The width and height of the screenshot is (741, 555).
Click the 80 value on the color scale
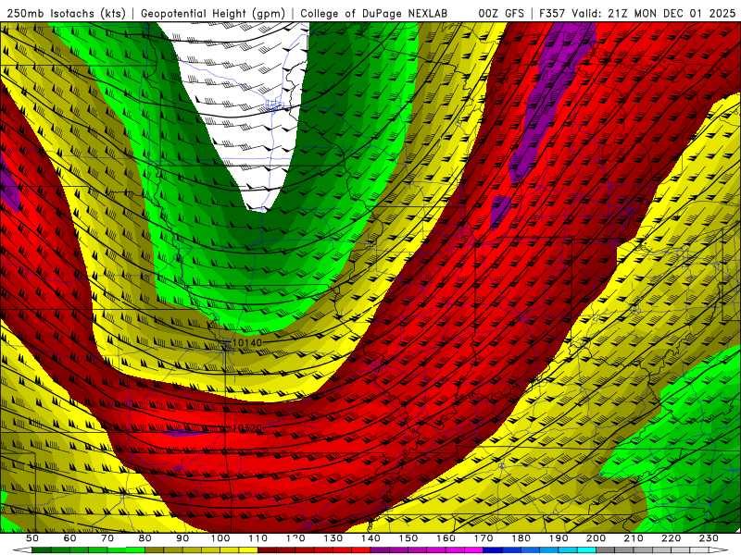[144, 538]
